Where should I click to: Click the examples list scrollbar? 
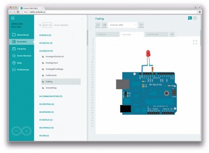[87, 38]
